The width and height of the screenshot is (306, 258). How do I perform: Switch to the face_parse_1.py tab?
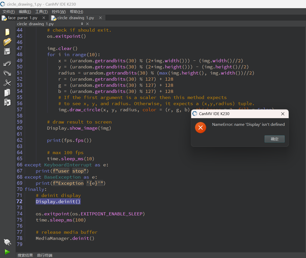(22, 18)
